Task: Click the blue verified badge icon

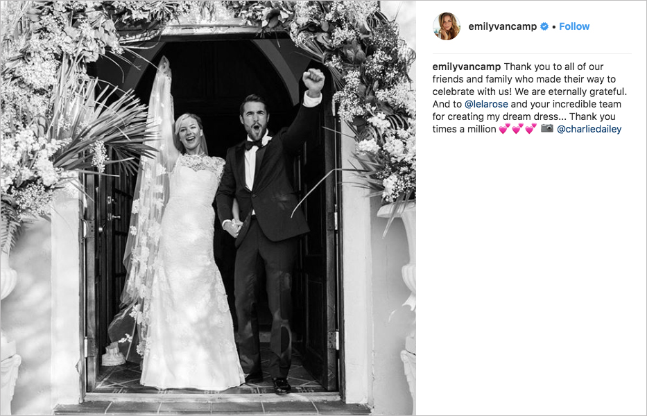Action: click(544, 26)
